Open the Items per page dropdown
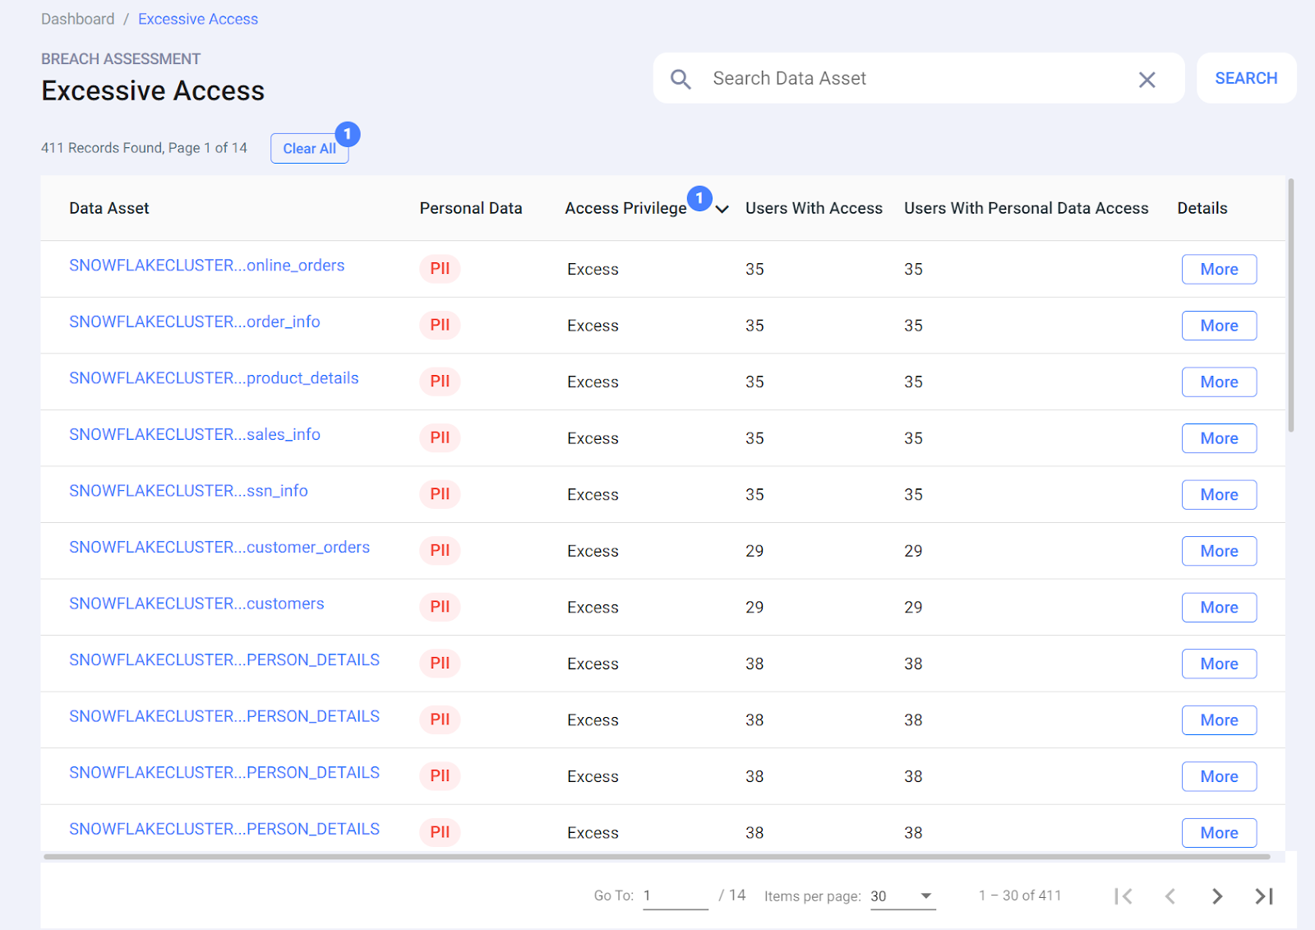The height and width of the screenshot is (930, 1315). pyautogui.click(x=902, y=896)
